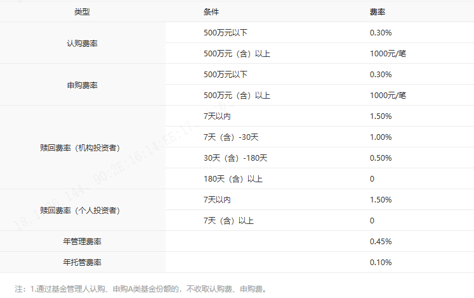Click the 0.10% annual custody fee value
Image resolution: width=474 pixels, height=298 pixels.
pyautogui.click(x=380, y=263)
